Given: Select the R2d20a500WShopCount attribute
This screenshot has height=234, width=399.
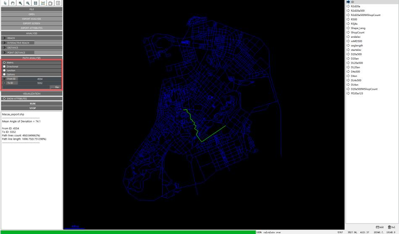Looking at the screenshot, I should pos(365,15).
